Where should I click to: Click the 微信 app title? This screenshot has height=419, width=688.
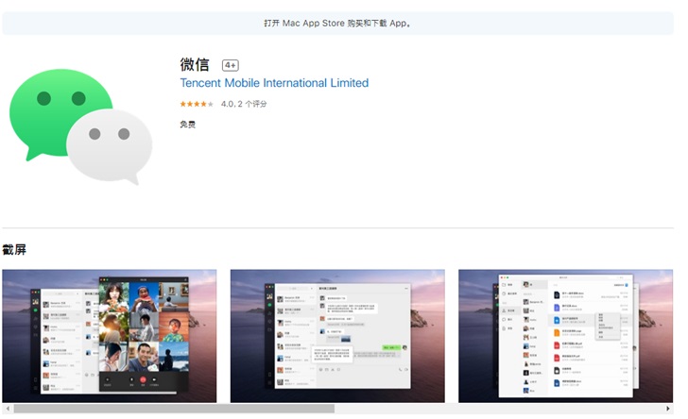tap(194, 64)
